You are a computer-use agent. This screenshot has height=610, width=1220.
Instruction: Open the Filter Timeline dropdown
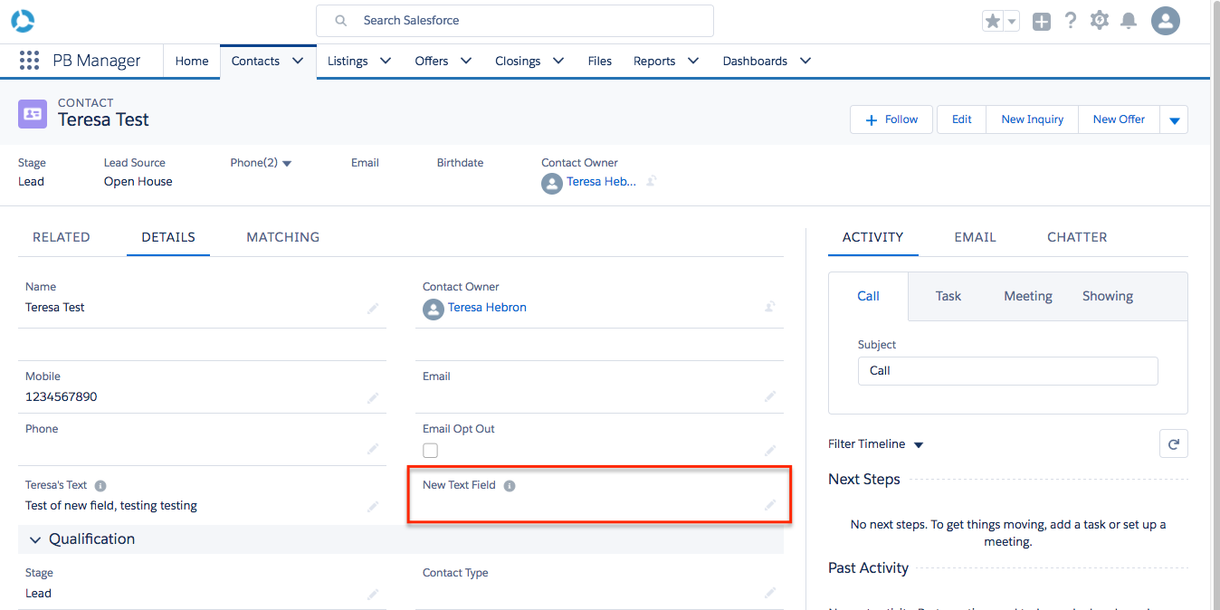919,444
